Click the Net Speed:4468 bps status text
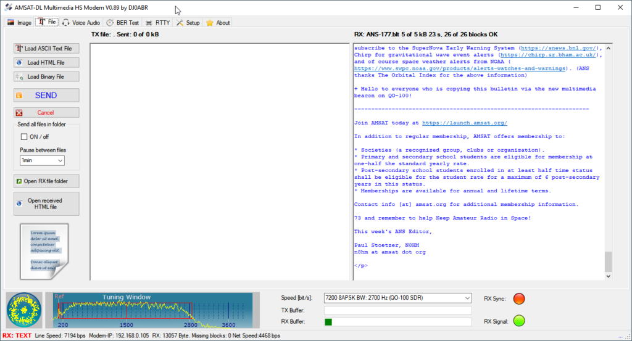 [x=256, y=335]
